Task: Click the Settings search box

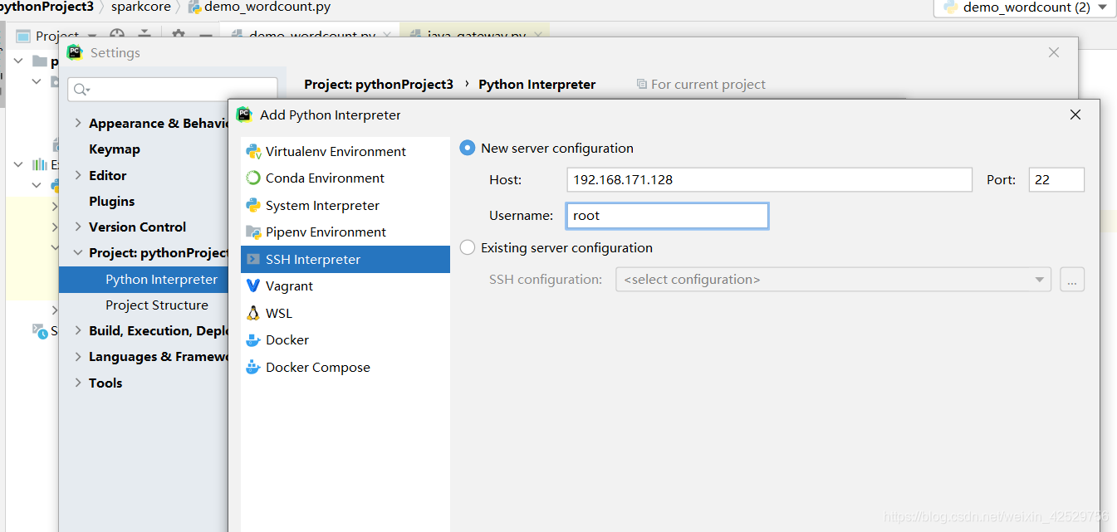Action: click(173, 90)
